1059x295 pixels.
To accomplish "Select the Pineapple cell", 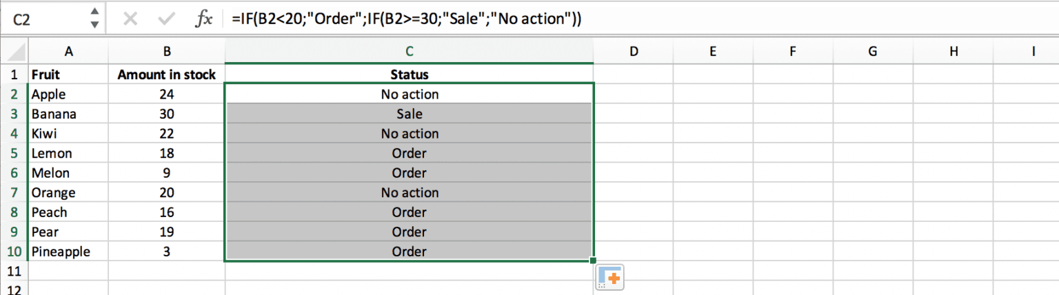I will (x=68, y=252).
